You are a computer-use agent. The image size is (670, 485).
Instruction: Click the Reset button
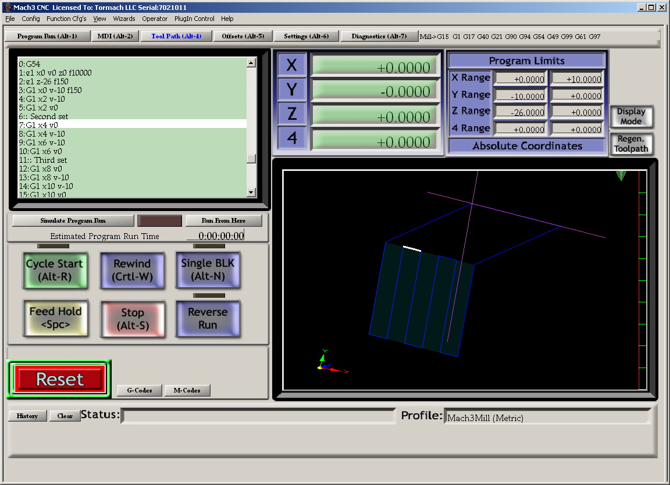click(x=58, y=379)
